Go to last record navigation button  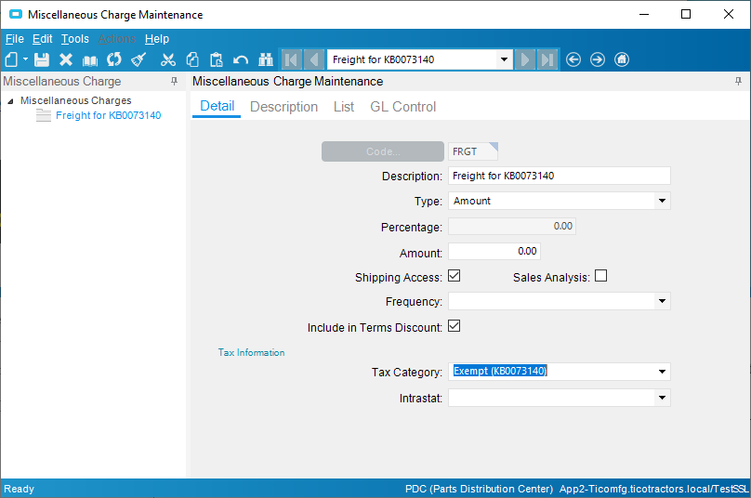[547, 59]
